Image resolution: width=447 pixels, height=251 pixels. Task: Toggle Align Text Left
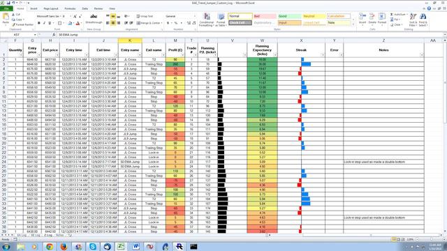pyautogui.click(x=108, y=23)
